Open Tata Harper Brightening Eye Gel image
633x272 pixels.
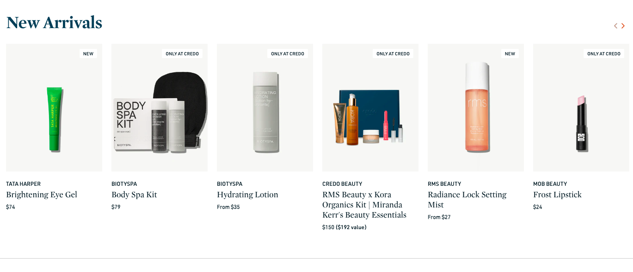point(54,107)
